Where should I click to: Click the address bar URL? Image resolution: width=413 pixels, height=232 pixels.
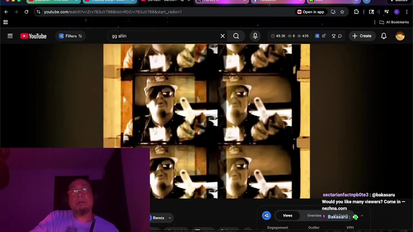pos(113,12)
